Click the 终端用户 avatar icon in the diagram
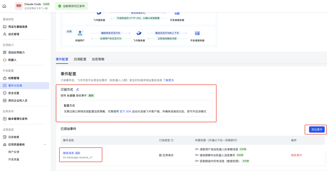This screenshot has width=327, height=171. [80, 33]
